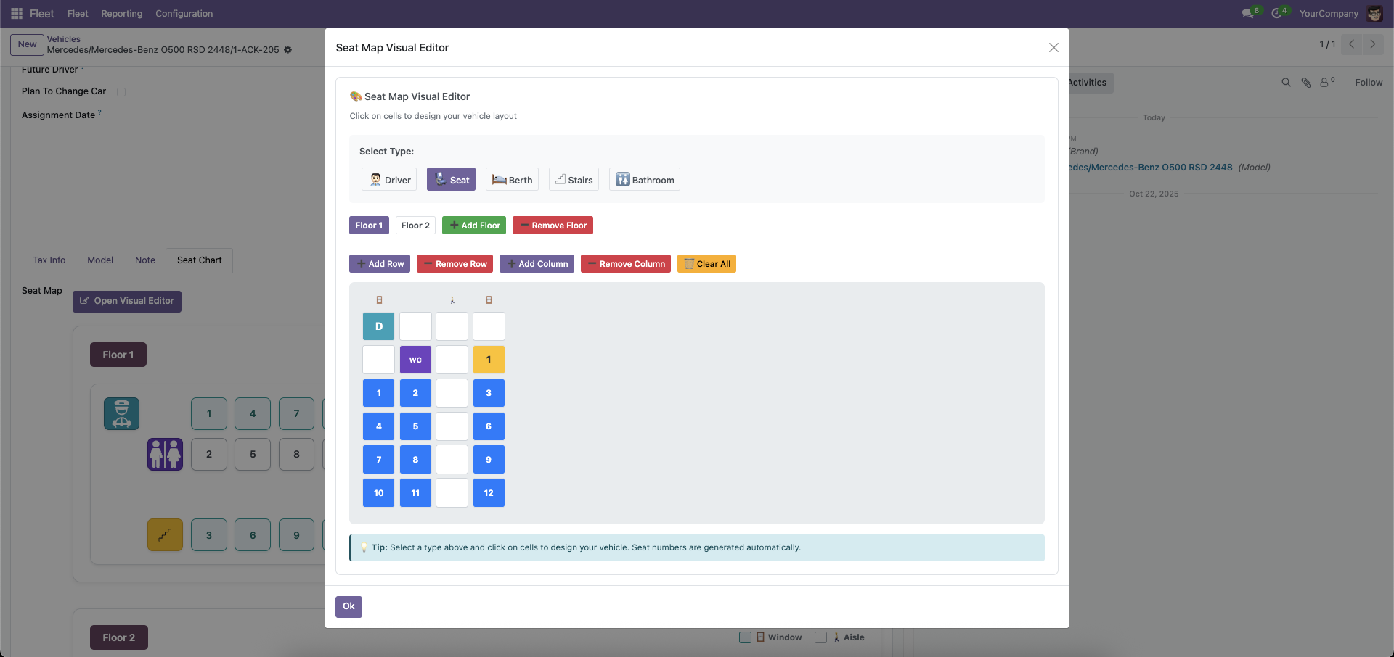Open the Configuration menu
Screen dimensions: 1394x657
pos(184,14)
